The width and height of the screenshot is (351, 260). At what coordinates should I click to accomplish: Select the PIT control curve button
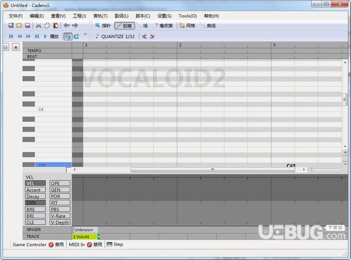click(x=60, y=203)
